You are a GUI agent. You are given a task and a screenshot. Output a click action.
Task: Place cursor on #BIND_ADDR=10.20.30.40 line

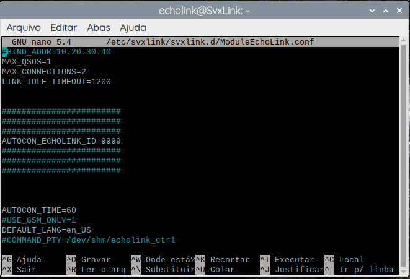(x=56, y=52)
